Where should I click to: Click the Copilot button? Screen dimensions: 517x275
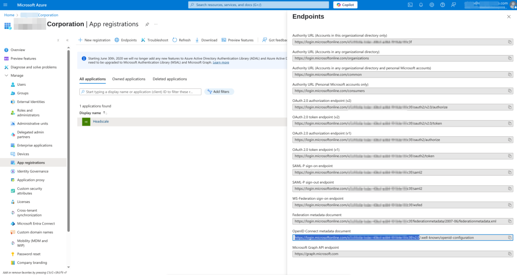tap(345, 5)
